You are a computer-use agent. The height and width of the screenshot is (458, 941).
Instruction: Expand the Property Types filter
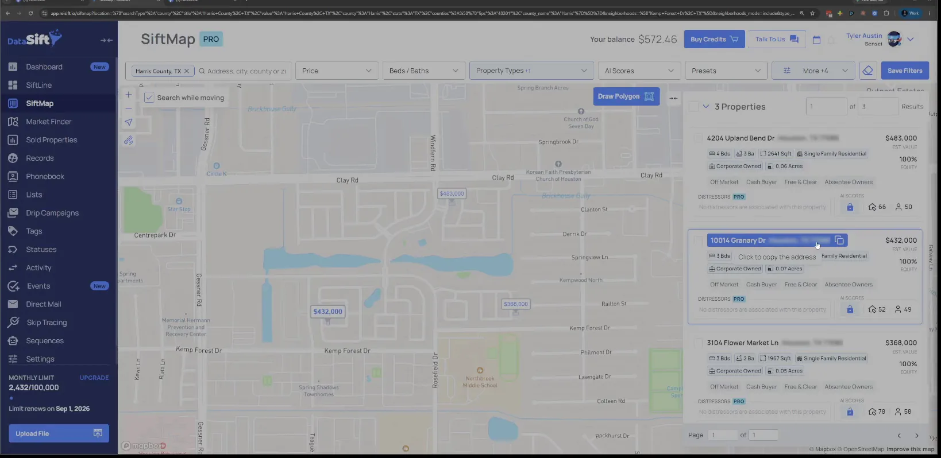[531, 71]
